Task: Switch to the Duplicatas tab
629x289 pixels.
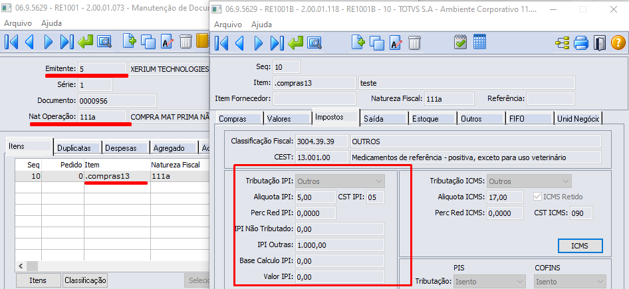Action: click(x=77, y=148)
